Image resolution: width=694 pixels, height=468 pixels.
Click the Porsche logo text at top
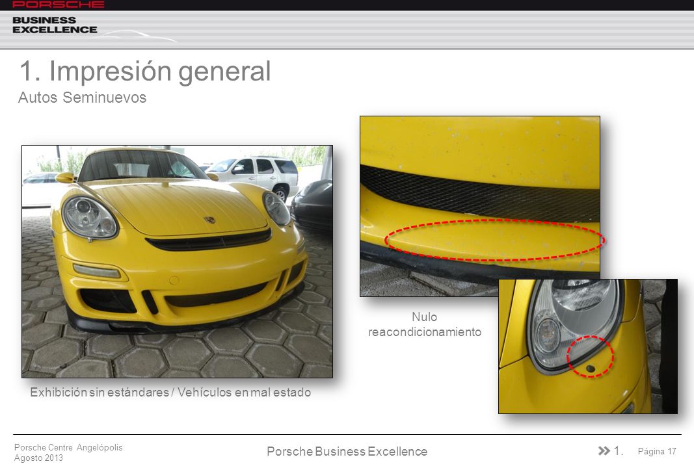pyautogui.click(x=59, y=4)
